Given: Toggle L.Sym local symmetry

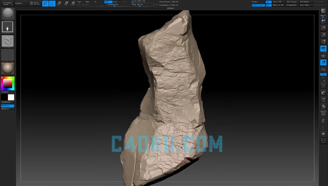Looking at the screenshot, I should point(323,69).
